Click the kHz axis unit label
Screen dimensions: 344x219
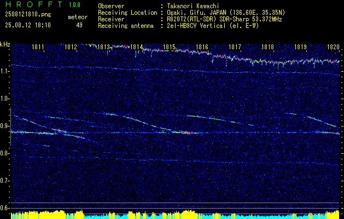5,44
